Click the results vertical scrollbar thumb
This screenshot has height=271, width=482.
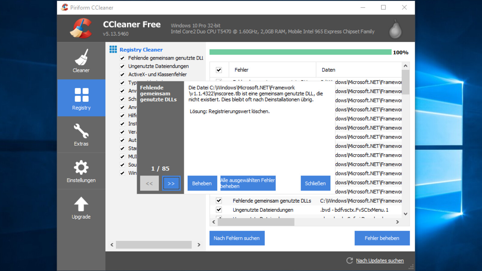pos(405,82)
